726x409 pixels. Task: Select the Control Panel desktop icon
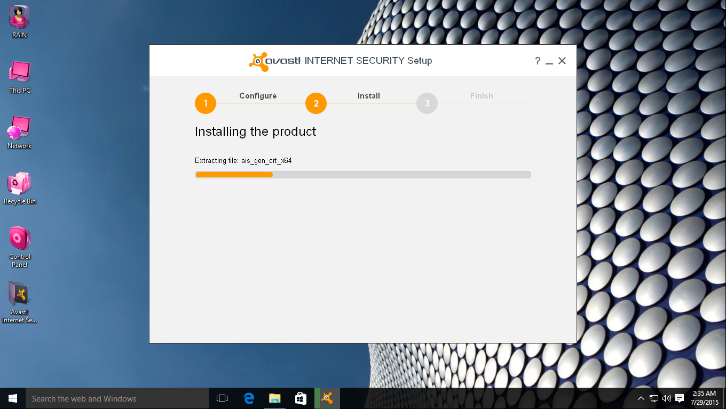click(20, 247)
